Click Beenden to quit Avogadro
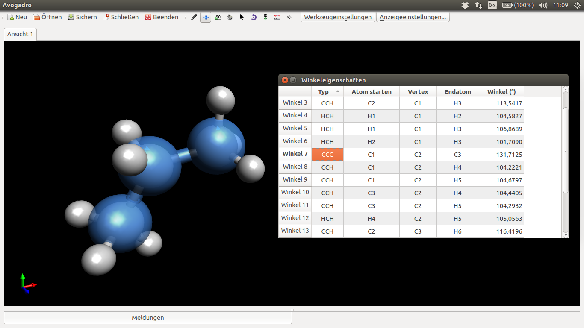Screen dimensions: 584x328 coord(161,17)
